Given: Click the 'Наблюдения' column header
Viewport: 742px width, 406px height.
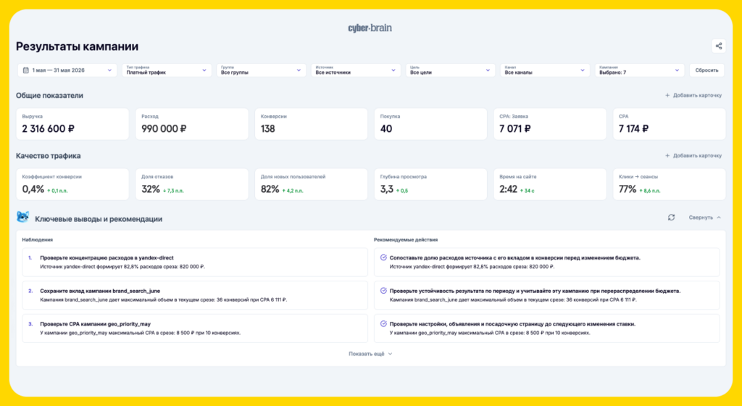Looking at the screenshot, I should [38, 239].
